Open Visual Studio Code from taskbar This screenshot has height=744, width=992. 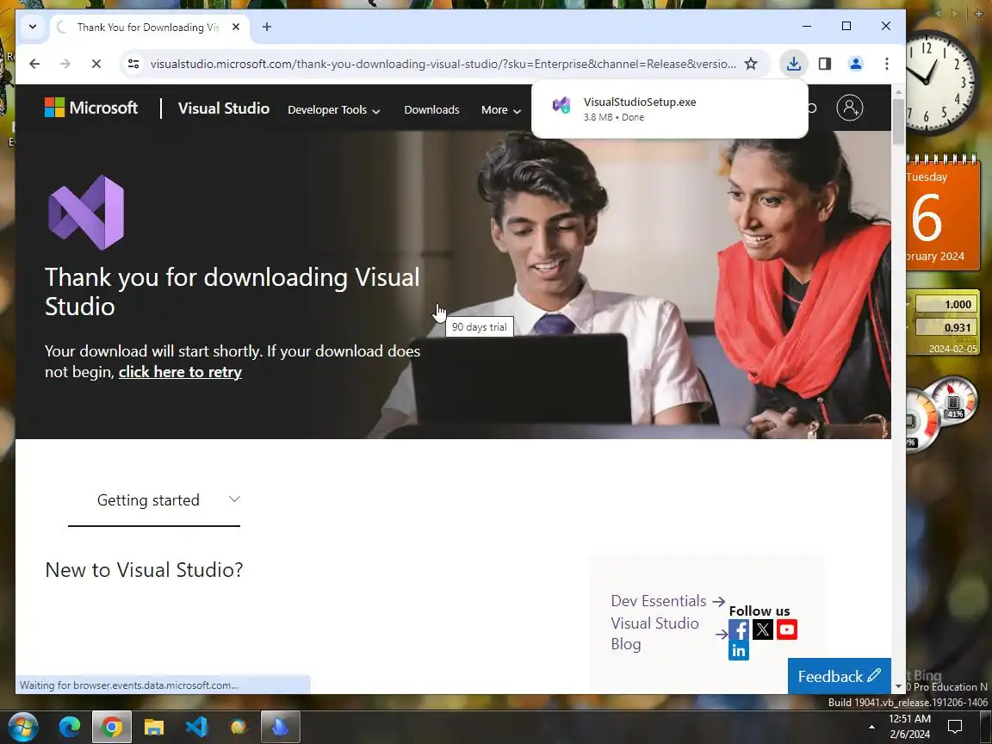click(x=196, y=727)
